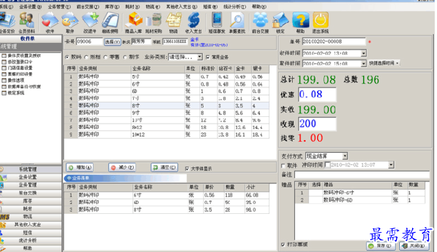Open 修改登录口令 in left tree
Image resolution: width=437 pixels, height=252 pixels.
coord(19,61)
